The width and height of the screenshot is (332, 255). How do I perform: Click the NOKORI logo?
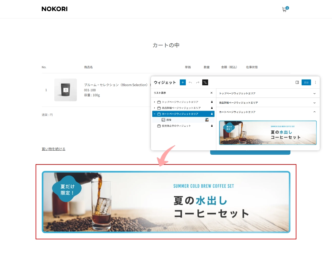[54, 9]
